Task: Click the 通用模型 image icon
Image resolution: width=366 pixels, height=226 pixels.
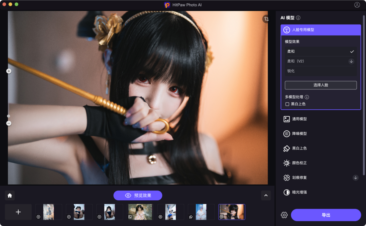Action: tap(287, 119)
